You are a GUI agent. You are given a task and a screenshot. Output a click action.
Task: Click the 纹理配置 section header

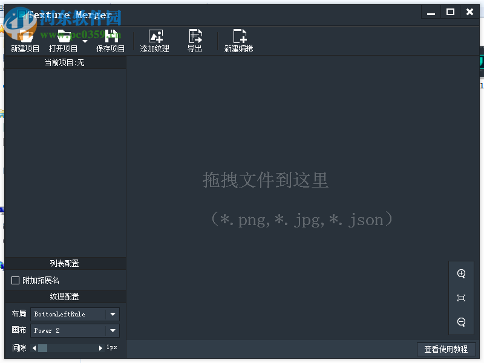[x=65, y=296]
